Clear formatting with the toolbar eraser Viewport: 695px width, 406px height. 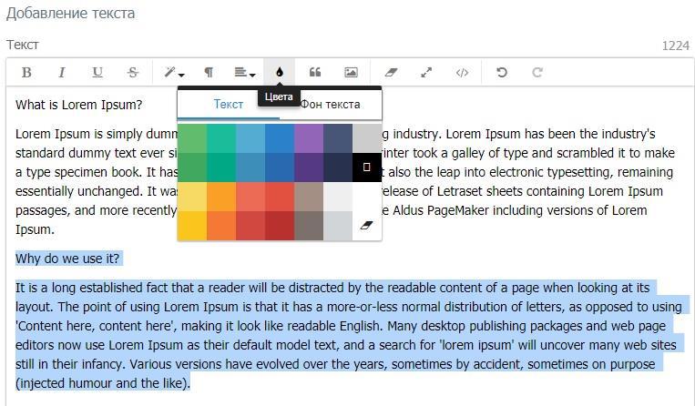point(392,72)
